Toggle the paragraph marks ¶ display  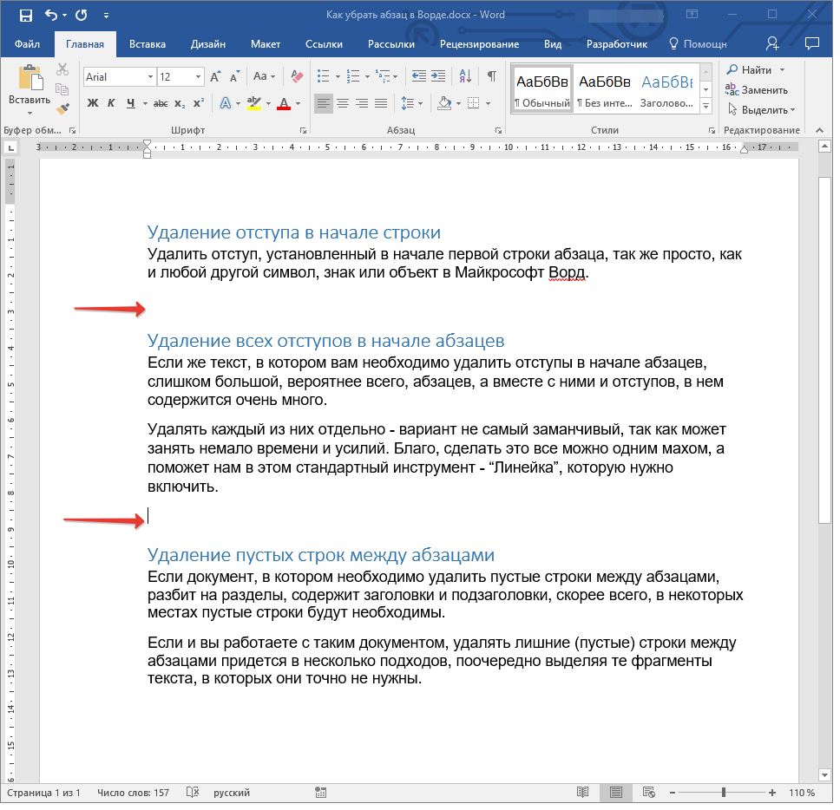coord(491,76)
